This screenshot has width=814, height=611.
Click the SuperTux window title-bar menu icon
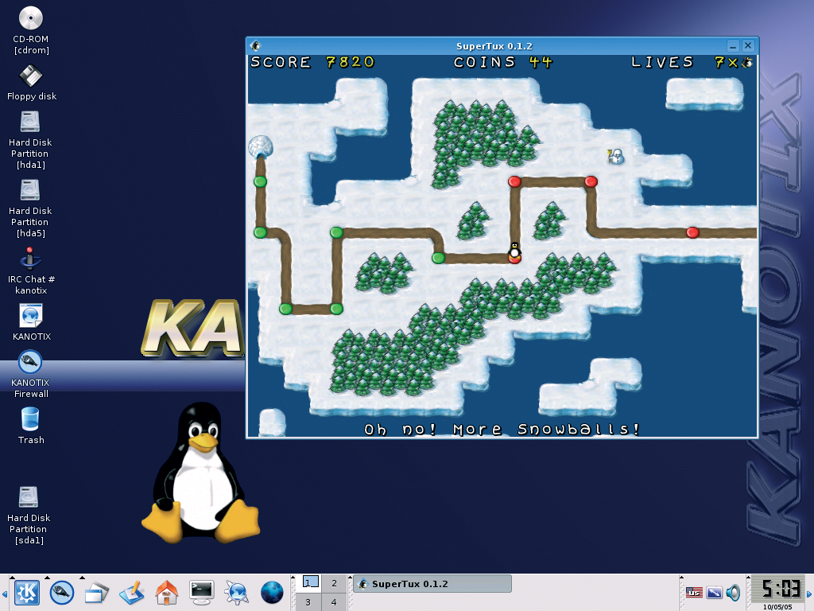255,45
